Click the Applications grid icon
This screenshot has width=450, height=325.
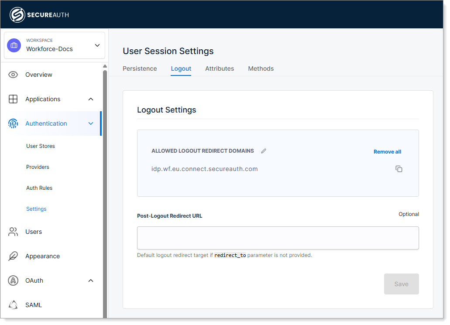13,99
